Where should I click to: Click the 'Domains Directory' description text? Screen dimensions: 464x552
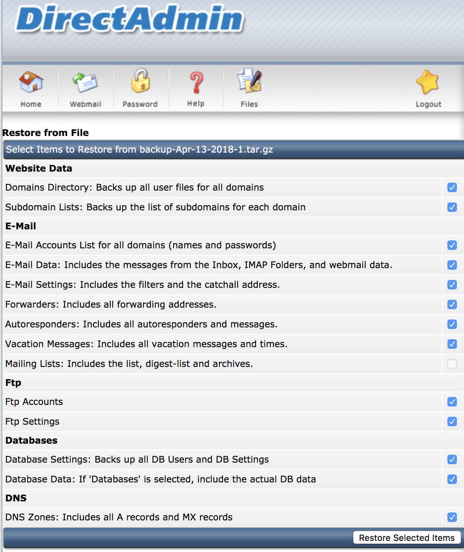pyautogui.click(x=135, y=187)
